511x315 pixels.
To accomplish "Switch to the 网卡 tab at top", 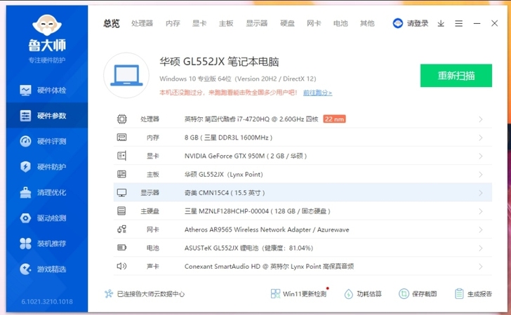I will tap(314, 23).
